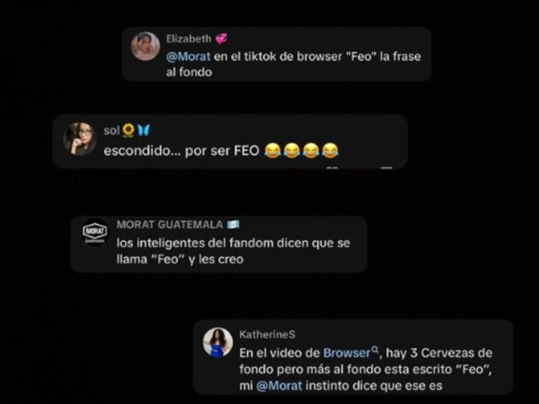Image resolution: width=539 pixels, height=404 pixels.
Task: Select the 'escondido... por ser FEO' comment
Action: click(221, 151)
